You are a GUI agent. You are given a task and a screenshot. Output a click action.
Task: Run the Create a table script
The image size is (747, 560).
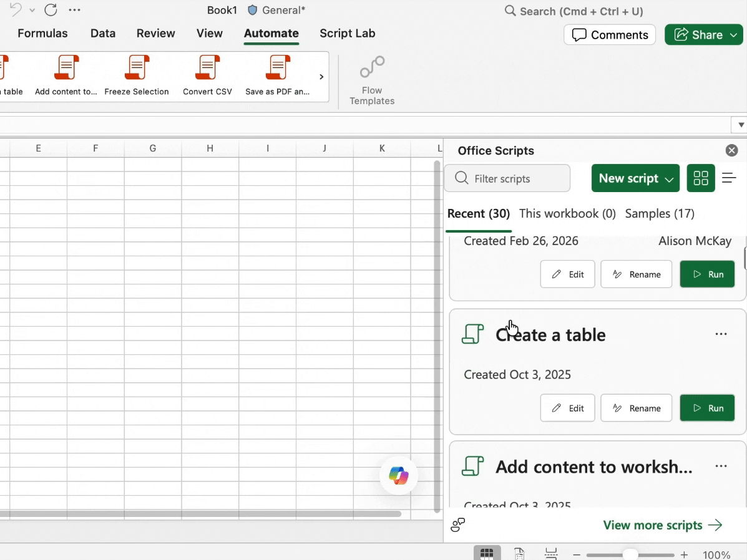(x=707, y=408)
